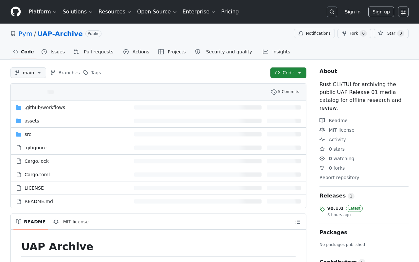The width and height of the screenshot is (419, 262).
Task: View the 5 Commits history
Action: click(285, 92)
